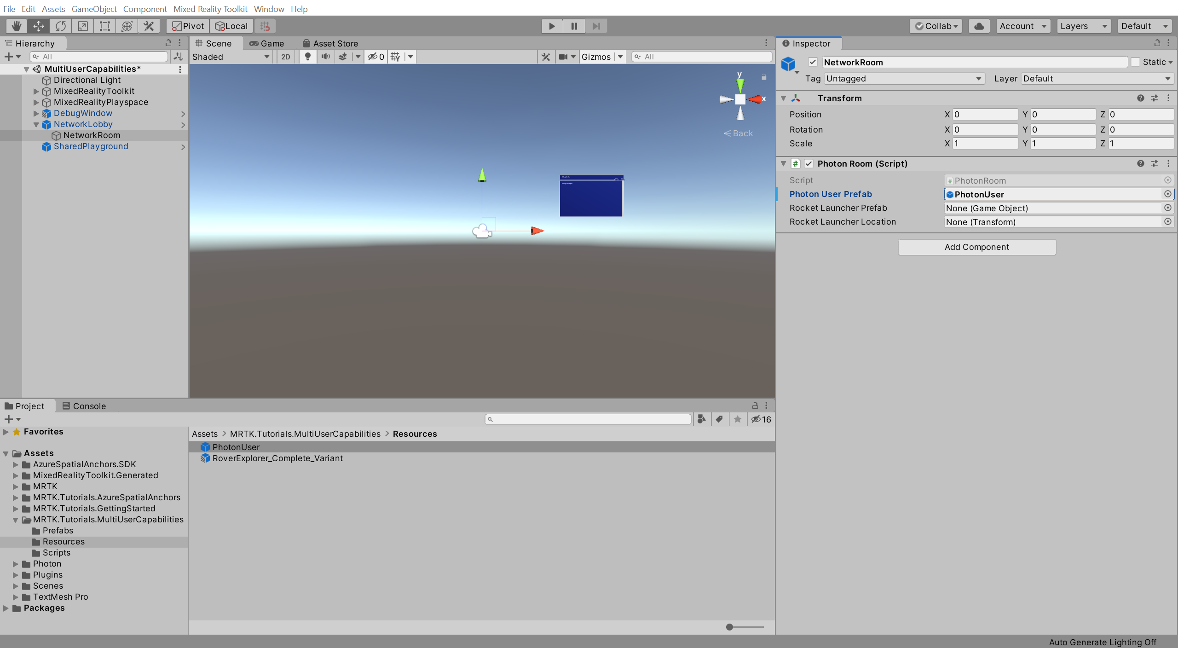Drag the zoom slider in Project panel
This screenshot has height=648, width=1178.
pyautogui.click(x=729, y=626)
